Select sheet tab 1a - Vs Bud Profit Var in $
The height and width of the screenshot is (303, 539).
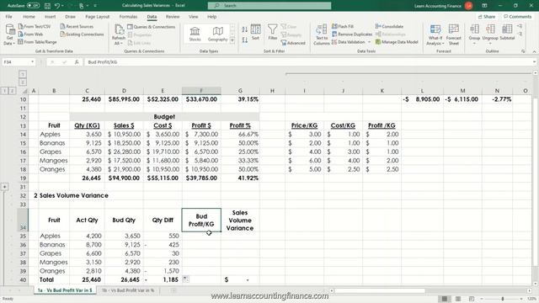65,290
